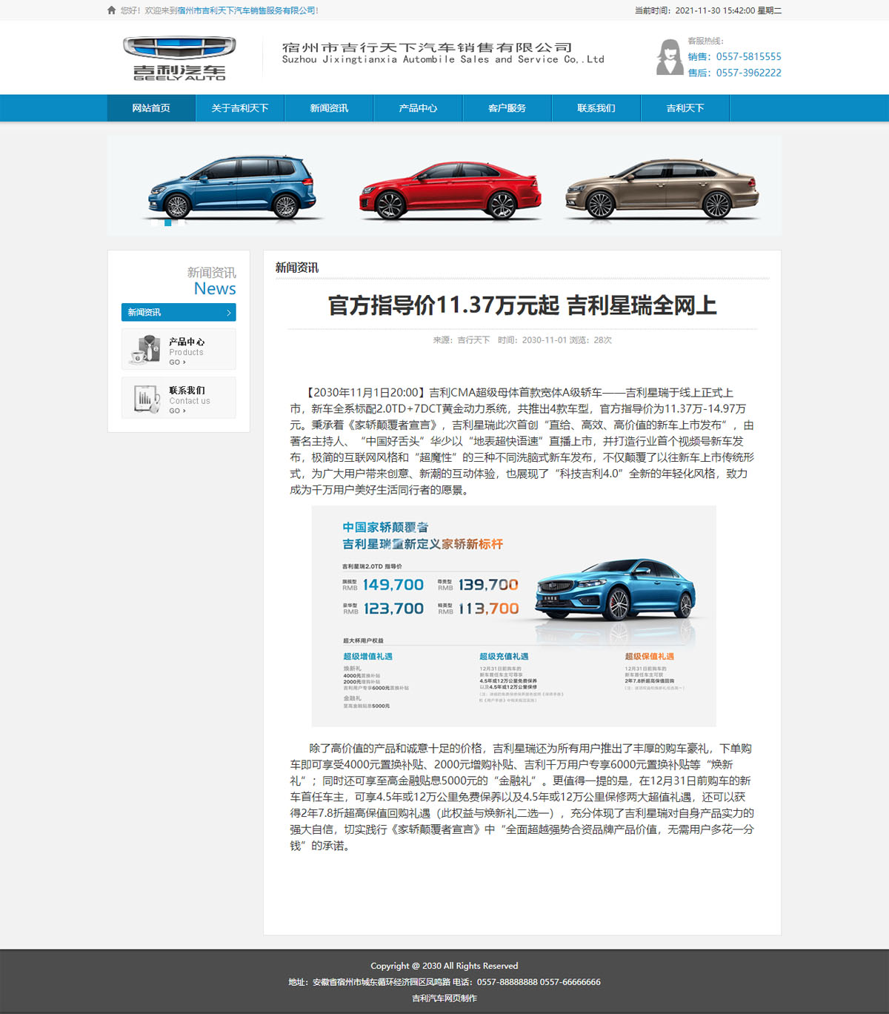
Task: Go to the 新闻资讯 navigation item
Action: click(x=329, y=108)
